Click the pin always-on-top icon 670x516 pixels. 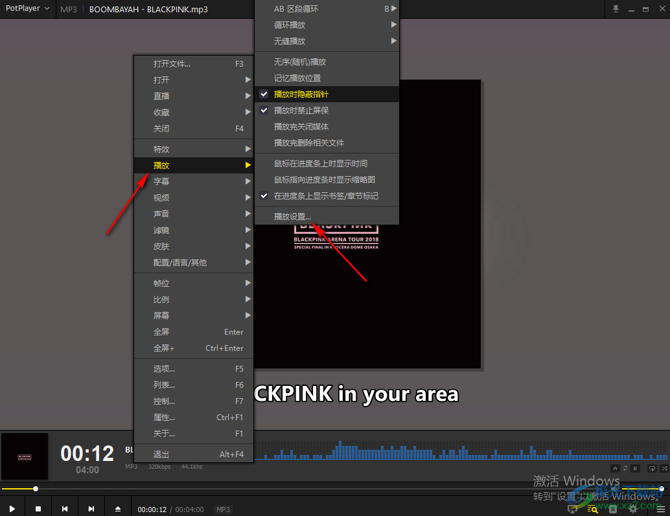click(x=616, y=9)
